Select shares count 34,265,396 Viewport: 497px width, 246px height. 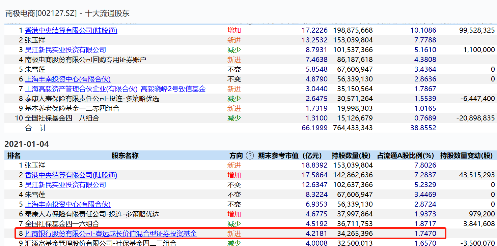coord(355,234)
